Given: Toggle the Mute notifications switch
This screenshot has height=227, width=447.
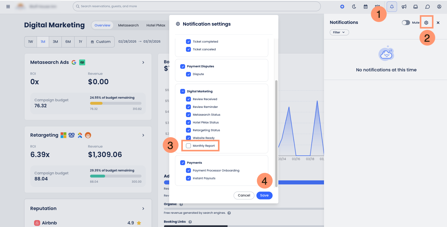Looking at the screenshot, I should click(406, 22).
